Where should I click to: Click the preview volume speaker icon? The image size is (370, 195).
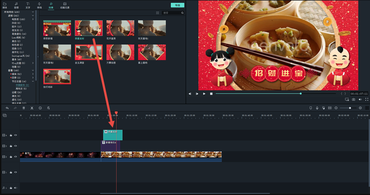click(x=360, y=100)
